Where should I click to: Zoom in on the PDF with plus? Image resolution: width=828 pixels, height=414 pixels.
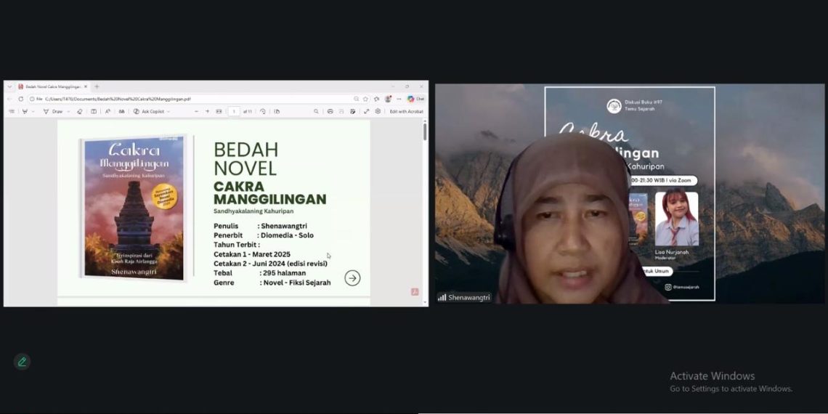pyautogui.click(x=208, y=111)
